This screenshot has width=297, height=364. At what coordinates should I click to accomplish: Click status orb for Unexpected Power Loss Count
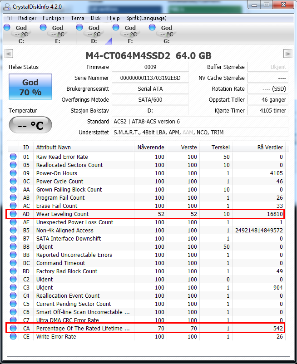click(x=13, y=222)
